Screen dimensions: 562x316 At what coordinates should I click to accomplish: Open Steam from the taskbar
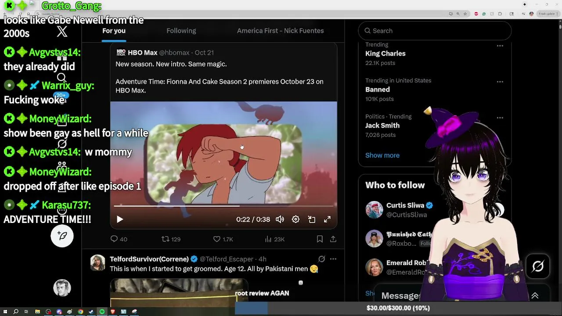91,312
